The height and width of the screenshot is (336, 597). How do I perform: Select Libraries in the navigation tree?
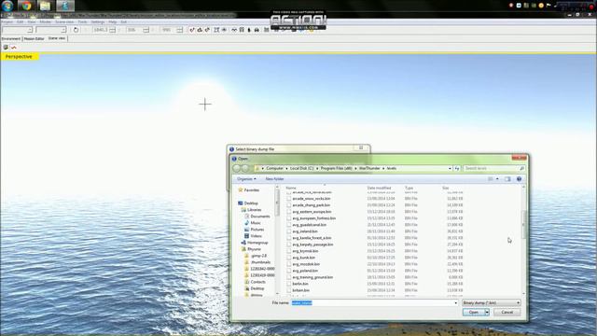[x=251, y=209]
